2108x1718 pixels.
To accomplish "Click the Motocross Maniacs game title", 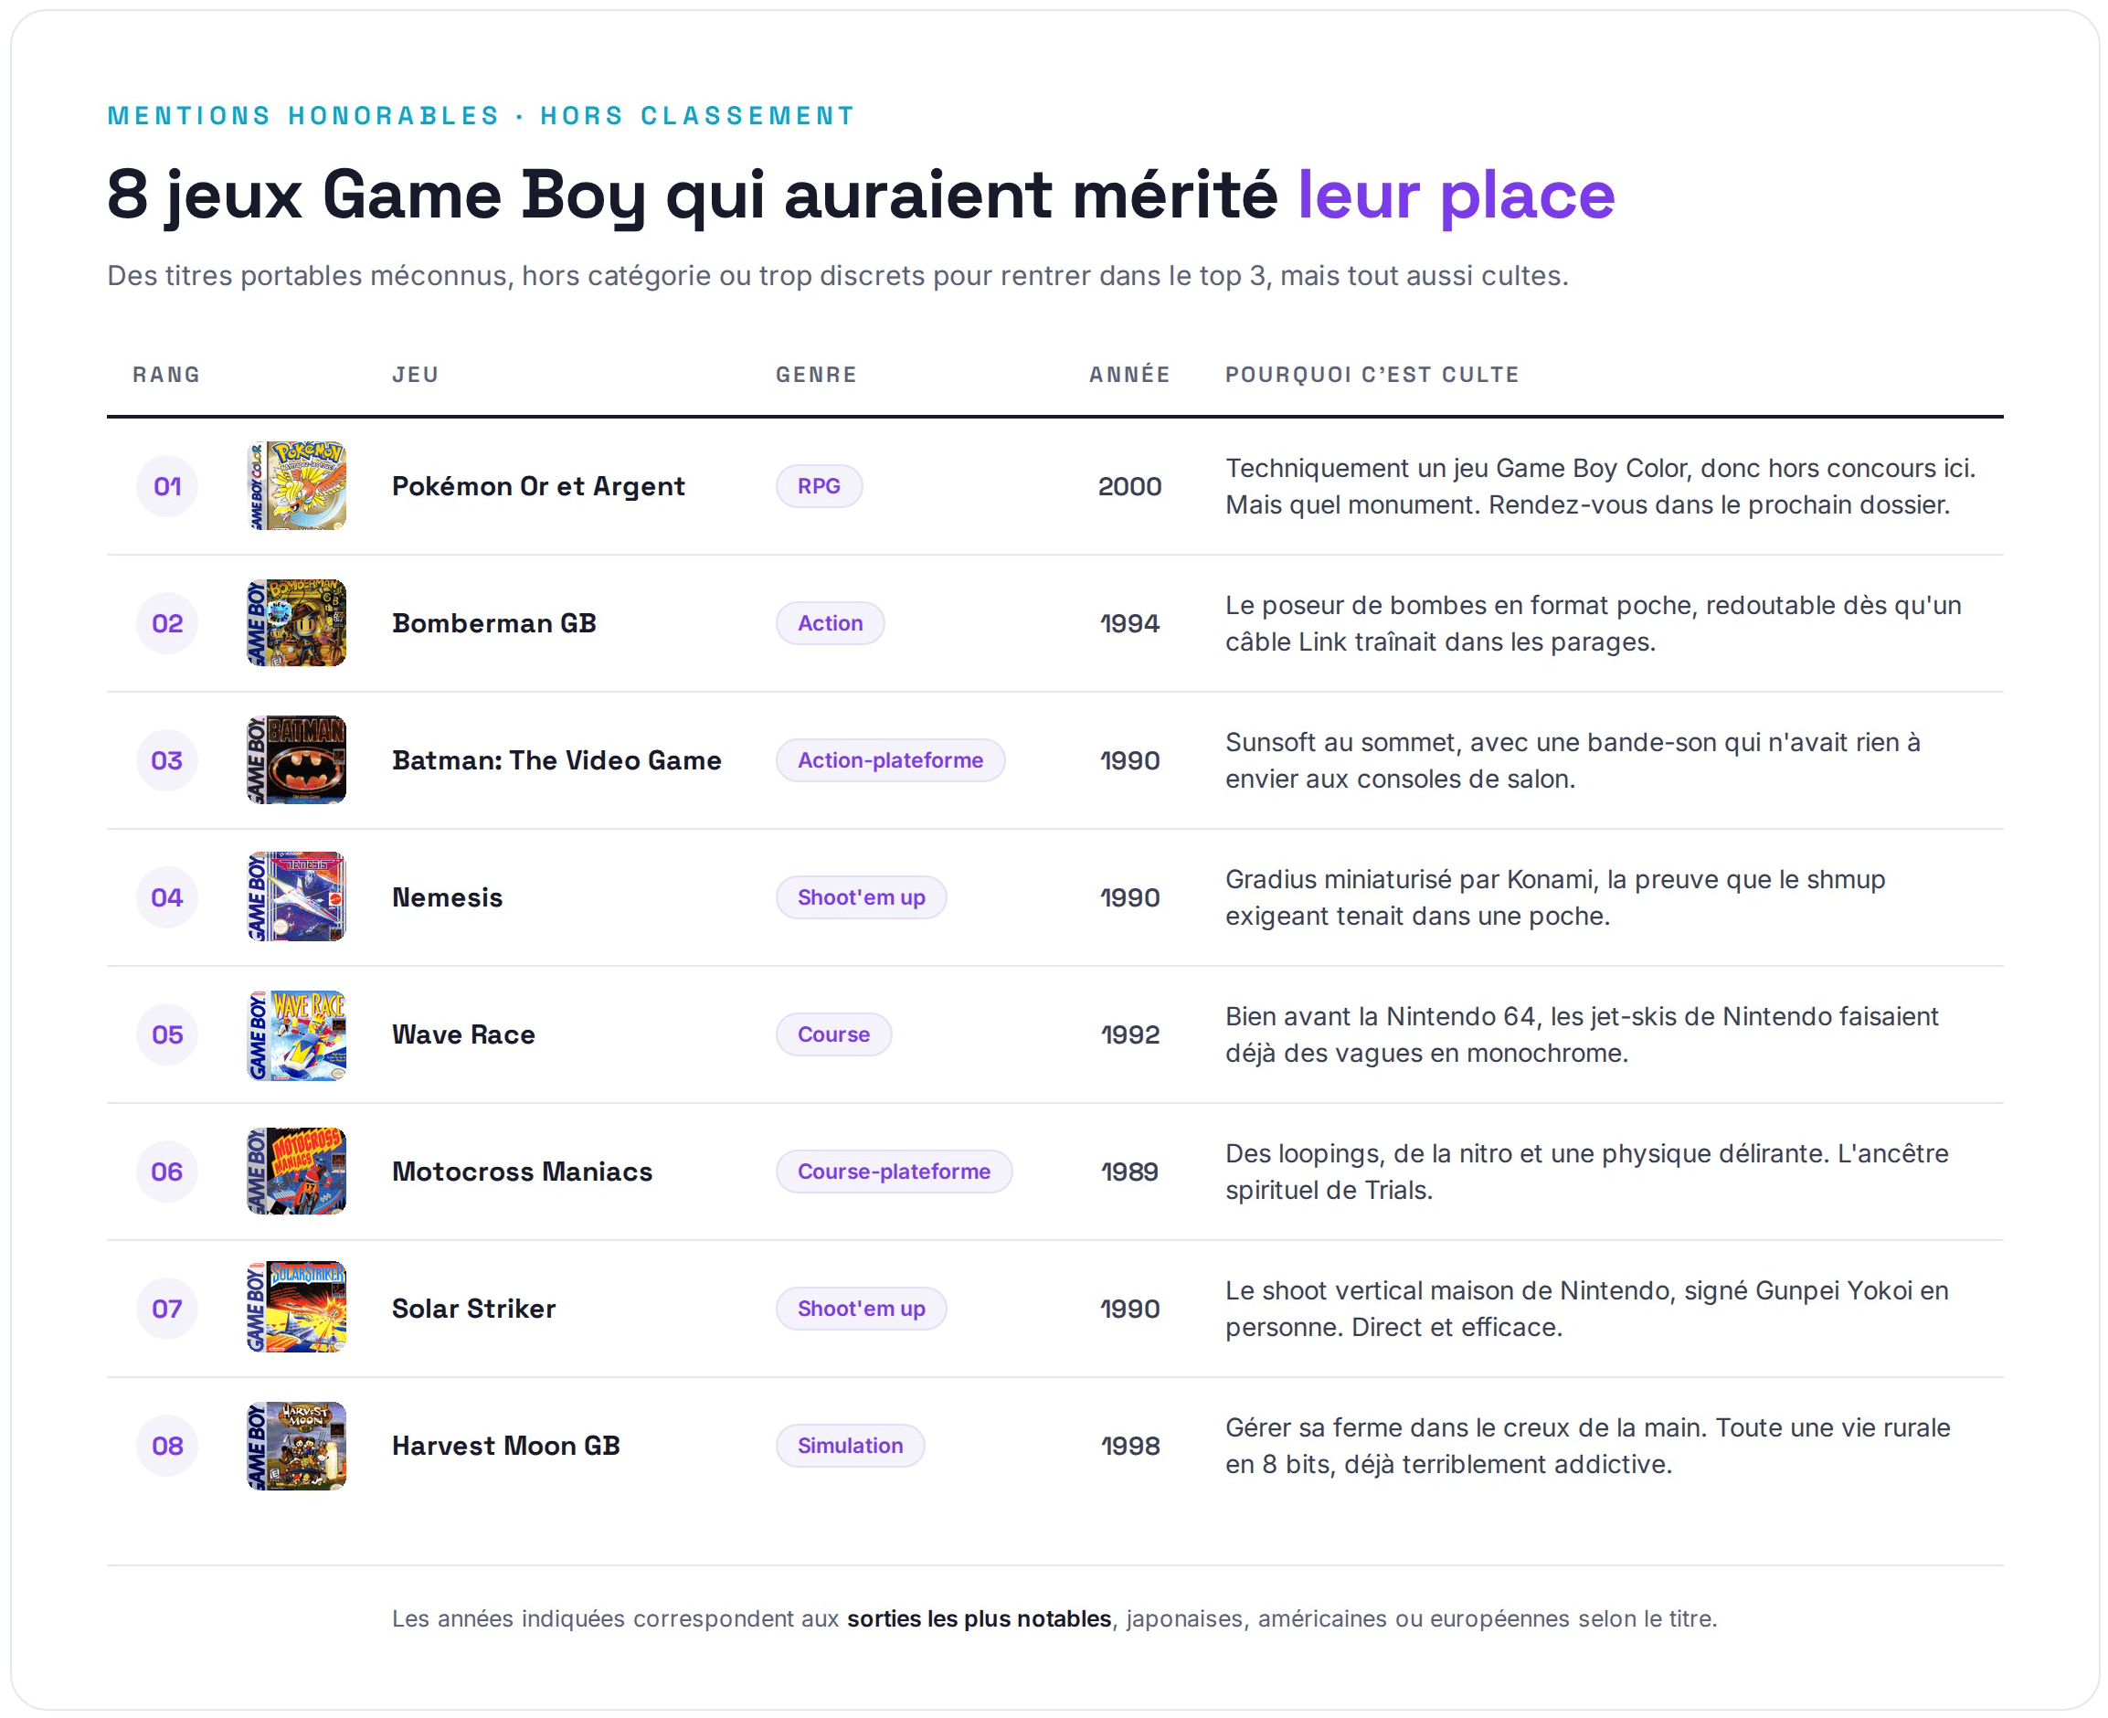I will [x=522, y=1171].
